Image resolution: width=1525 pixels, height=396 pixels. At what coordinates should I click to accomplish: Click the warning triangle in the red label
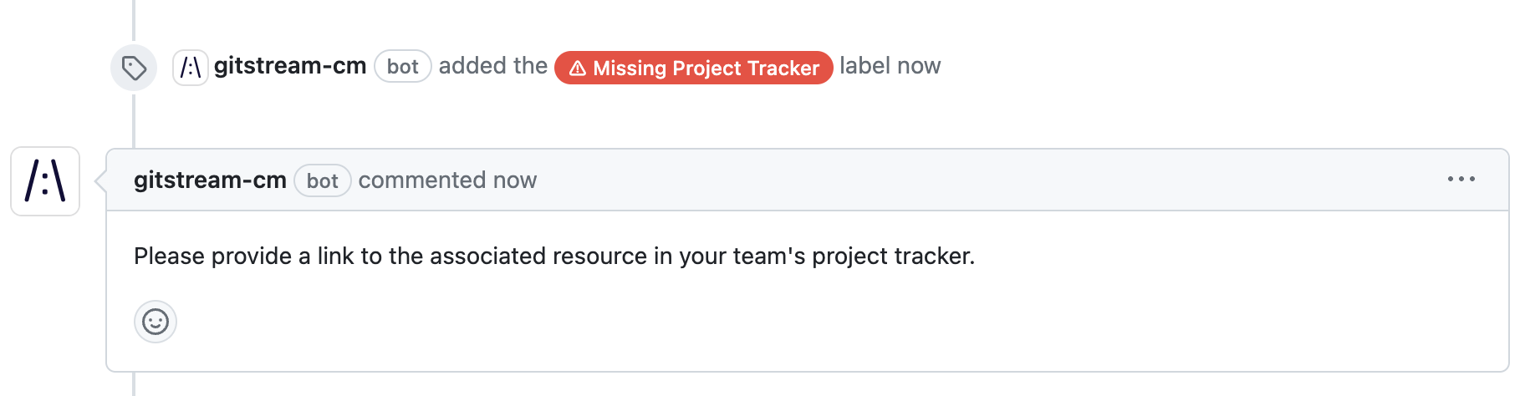(x=578, y=69)
